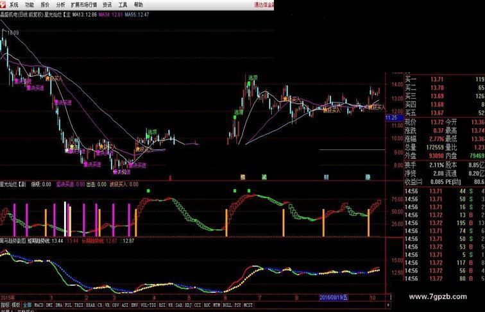
Task: Click the 18.09 high price label on chart
Action: coord(13,33)
